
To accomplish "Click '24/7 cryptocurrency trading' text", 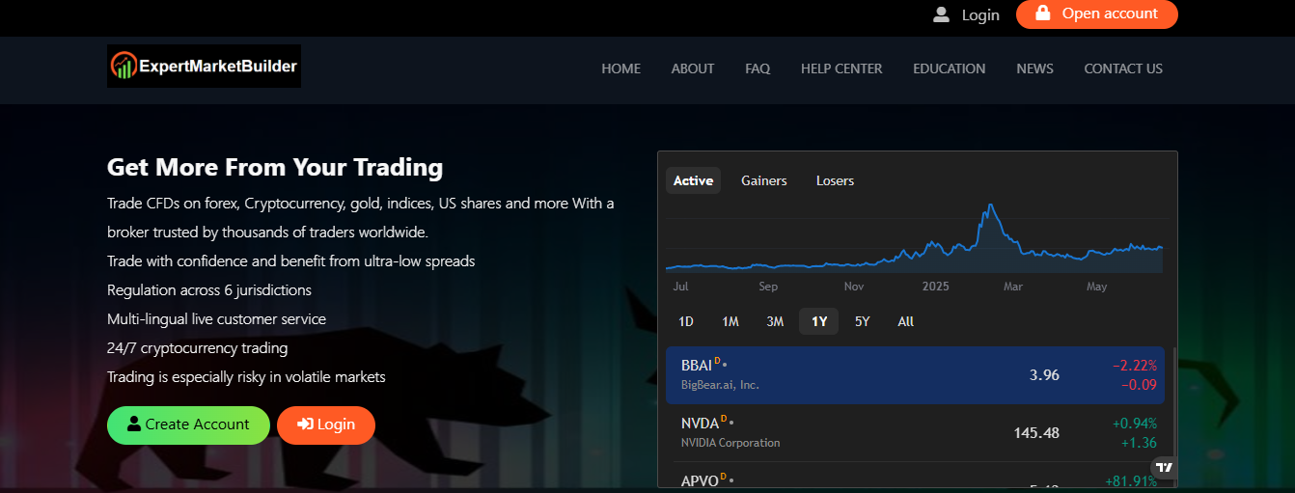I will click(198, 348).
